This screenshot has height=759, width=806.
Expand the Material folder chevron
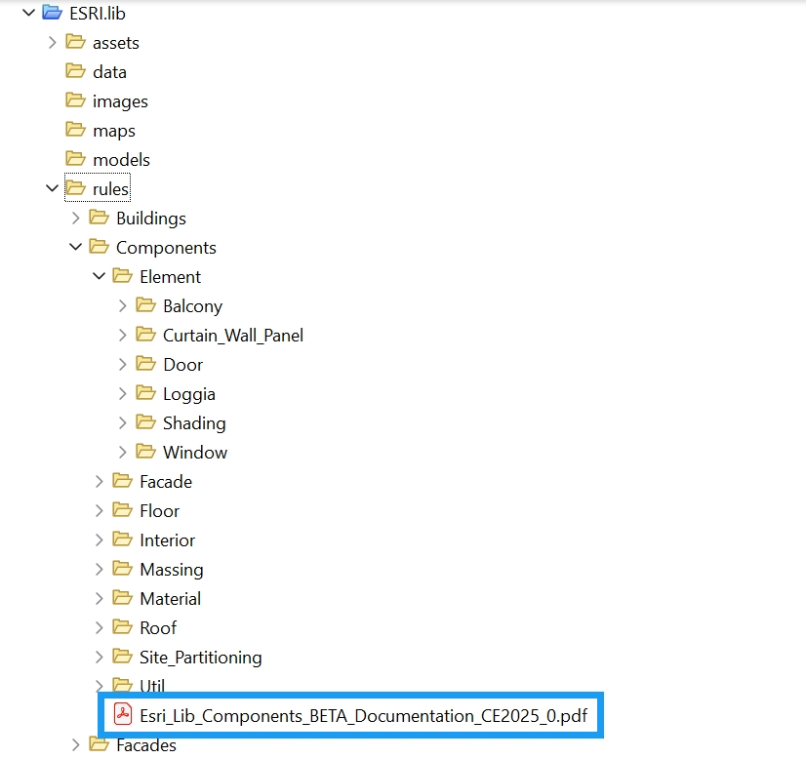[100, 599]
